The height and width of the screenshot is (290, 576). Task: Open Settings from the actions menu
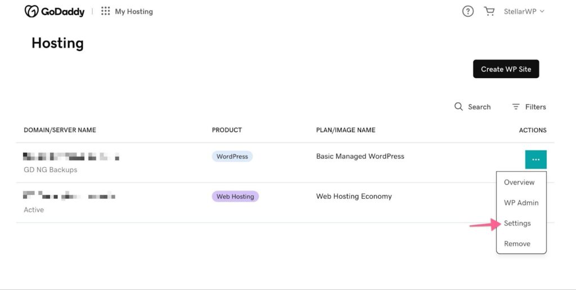click(x=517, y=224)
